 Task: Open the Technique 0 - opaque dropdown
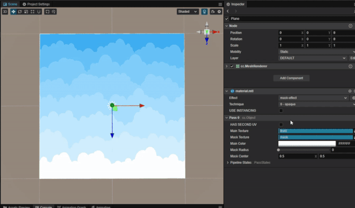click(316, 104)
